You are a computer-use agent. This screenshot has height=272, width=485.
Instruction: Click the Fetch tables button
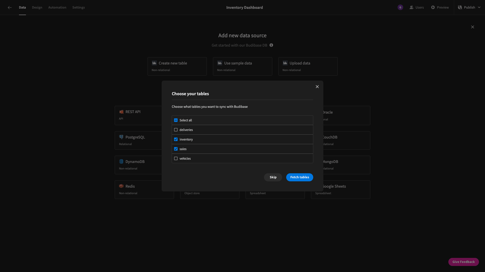pyautogui.click(x=300, y=177)
